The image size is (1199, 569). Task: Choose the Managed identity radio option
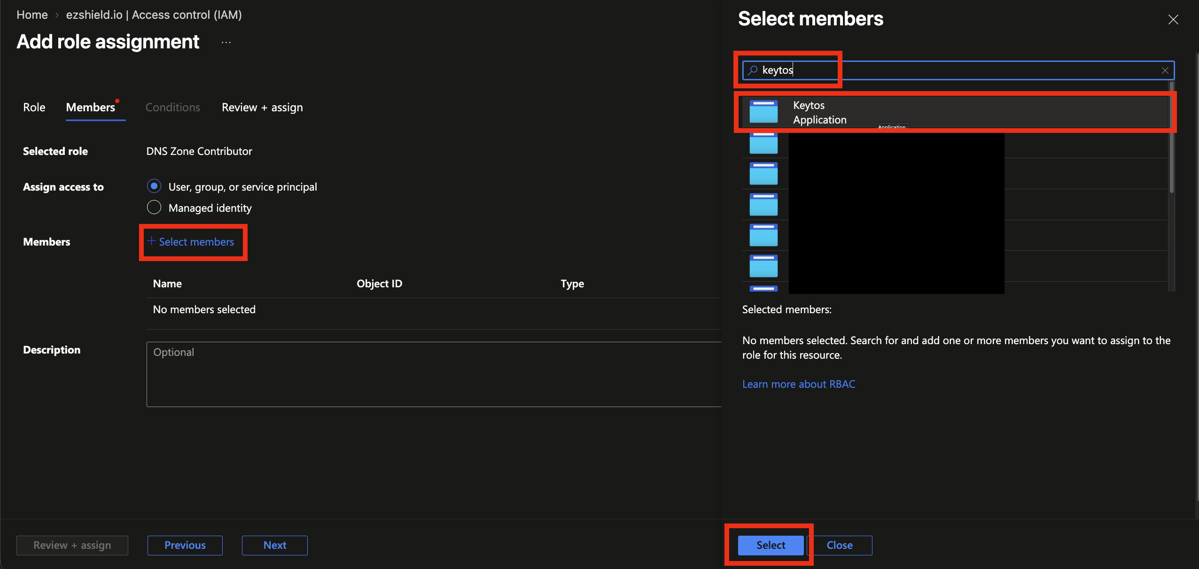[x=154, y=208]
